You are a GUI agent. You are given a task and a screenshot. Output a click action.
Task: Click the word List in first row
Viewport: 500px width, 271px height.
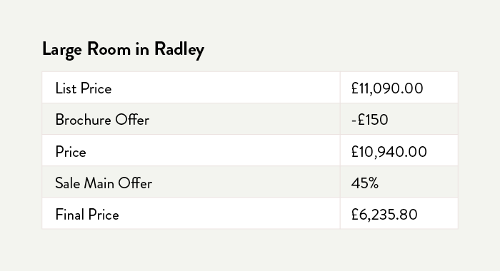click(66, 88)
